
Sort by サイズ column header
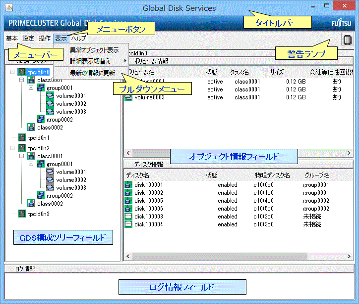(277, 72)
